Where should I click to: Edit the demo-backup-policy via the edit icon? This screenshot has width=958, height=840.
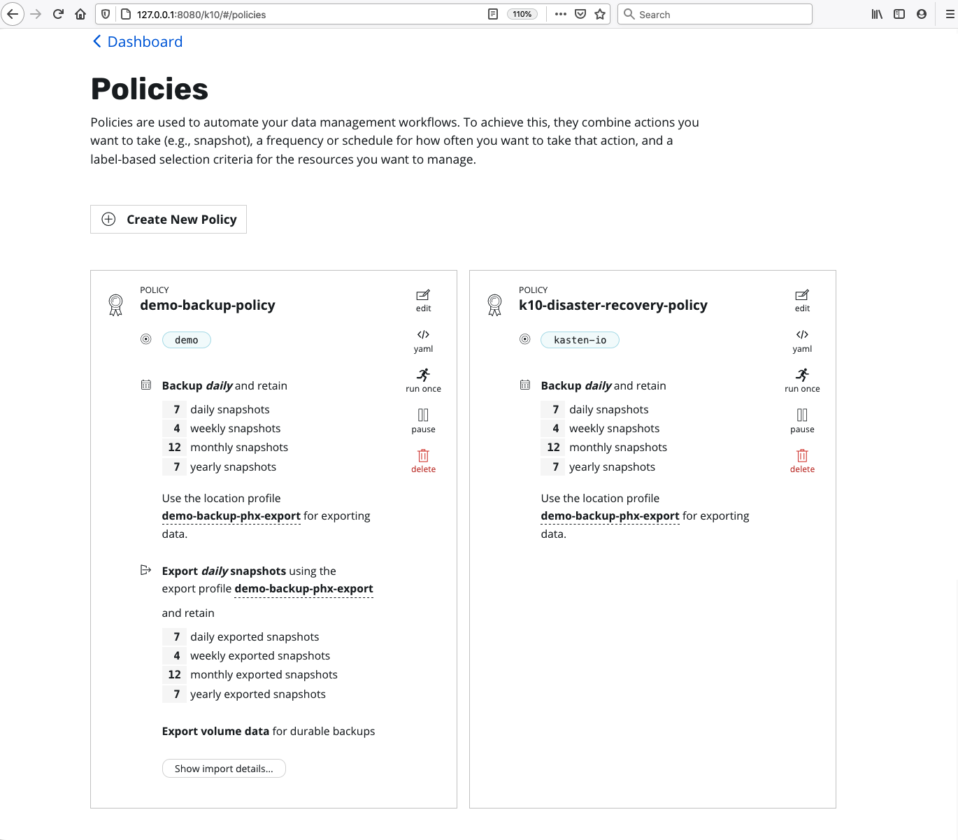pos(423,300)
